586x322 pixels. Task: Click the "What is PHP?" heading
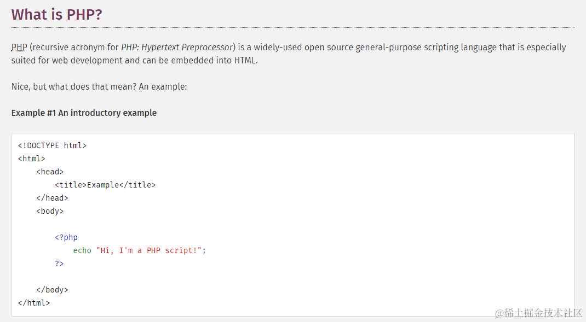click(x=57, y=15)
